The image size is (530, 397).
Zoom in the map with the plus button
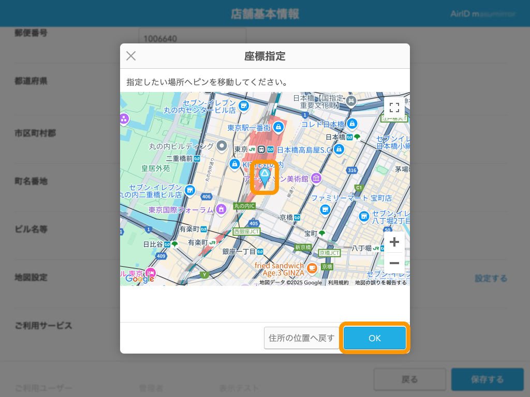coord(394,242)
